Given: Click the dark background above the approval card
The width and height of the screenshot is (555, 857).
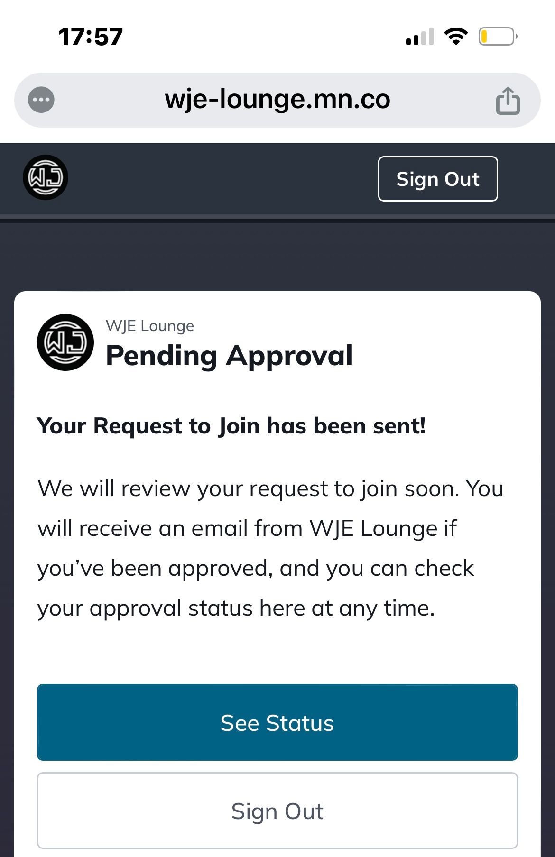Looking at the screenshot, I should 277,257.
